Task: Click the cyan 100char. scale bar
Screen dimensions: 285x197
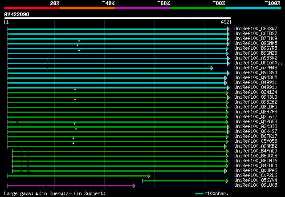Action: [x=199, y=194]
